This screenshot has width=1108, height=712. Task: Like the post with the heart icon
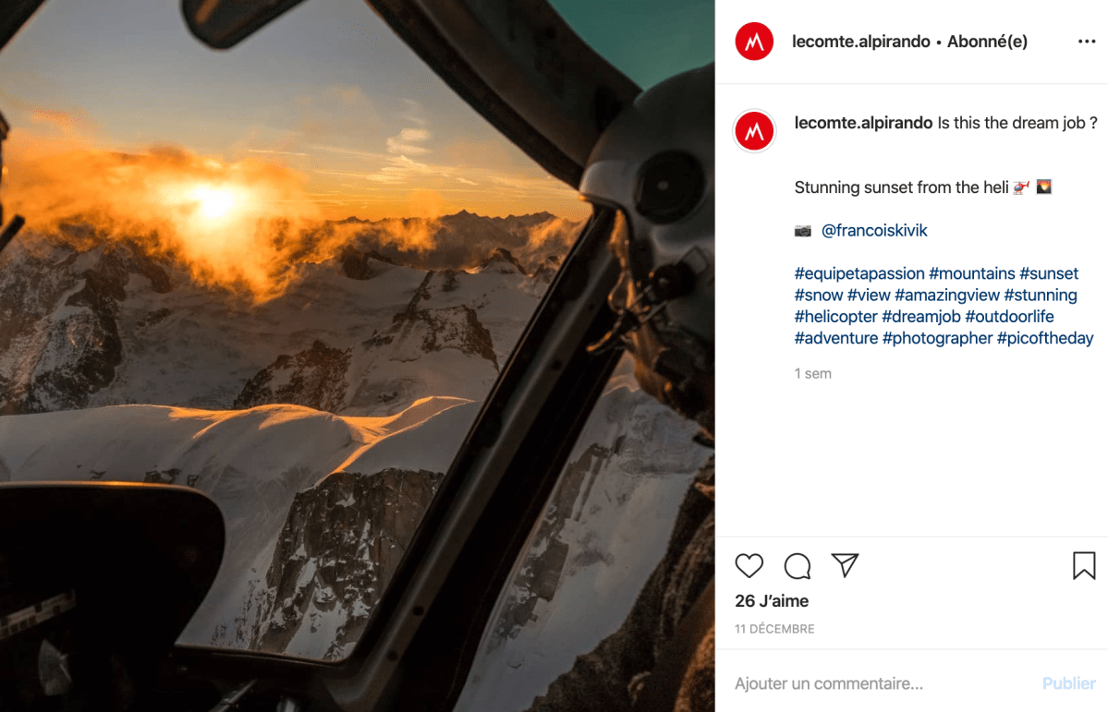749,566
